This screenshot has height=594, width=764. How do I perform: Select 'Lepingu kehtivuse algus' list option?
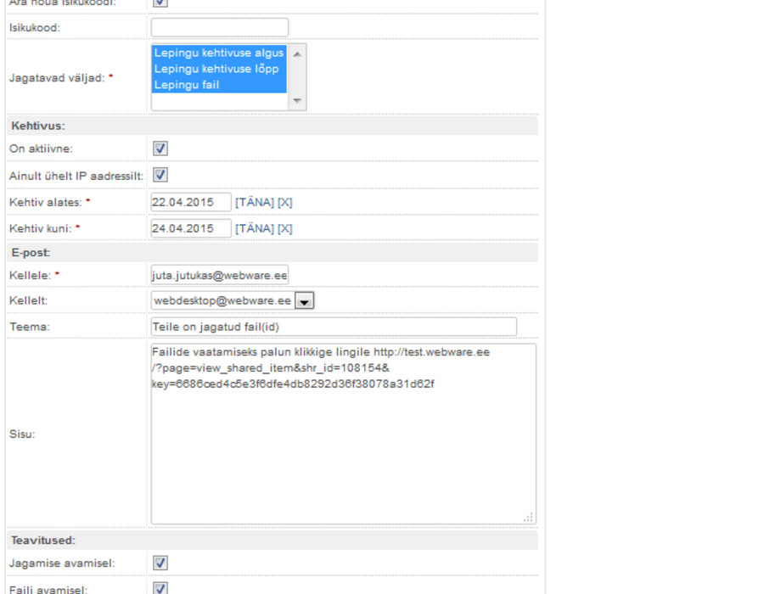[219, 53]
